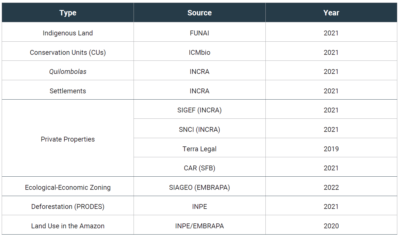The height and width of the screenshot is (236, 399).
Task: Select the Deforestation (PRODES) cell
Action: pyautogui.click(x=68, y=206)
